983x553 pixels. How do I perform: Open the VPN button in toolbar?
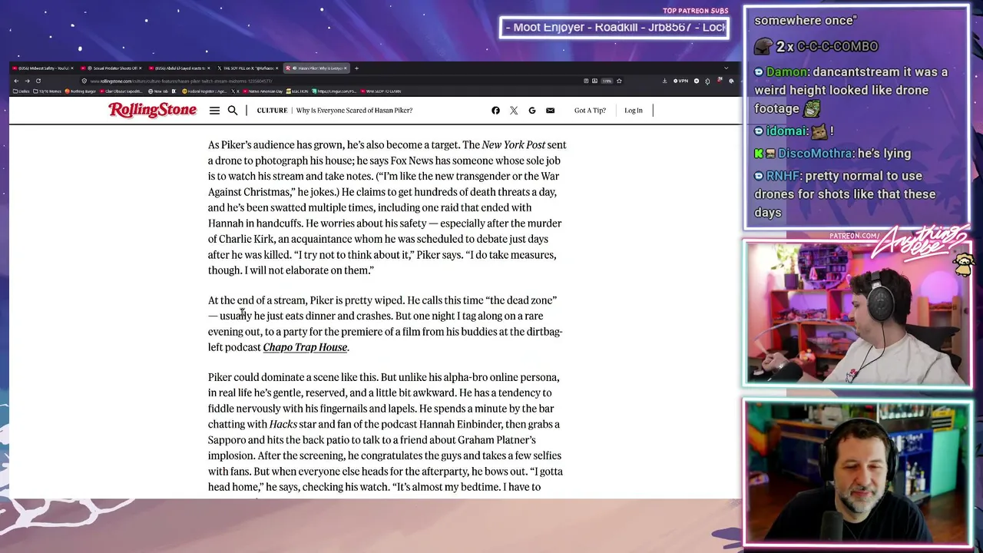pyautogui.click(x=681, y=81)
